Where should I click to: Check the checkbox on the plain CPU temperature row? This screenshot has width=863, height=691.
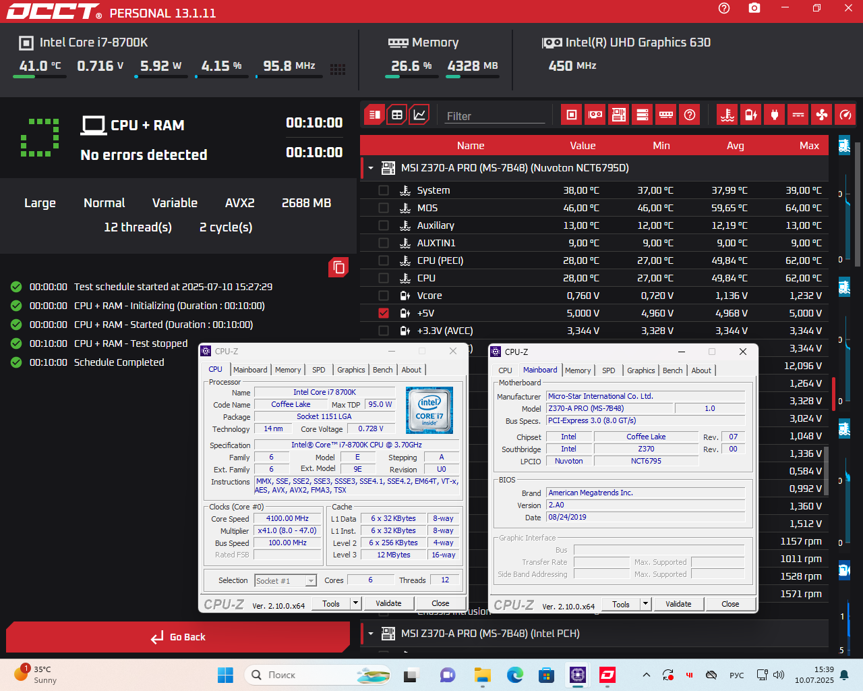click(x=384, y=278)
